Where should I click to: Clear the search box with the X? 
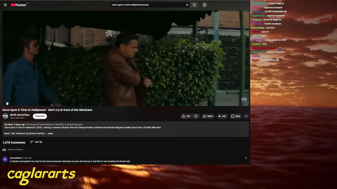[187, 5]
